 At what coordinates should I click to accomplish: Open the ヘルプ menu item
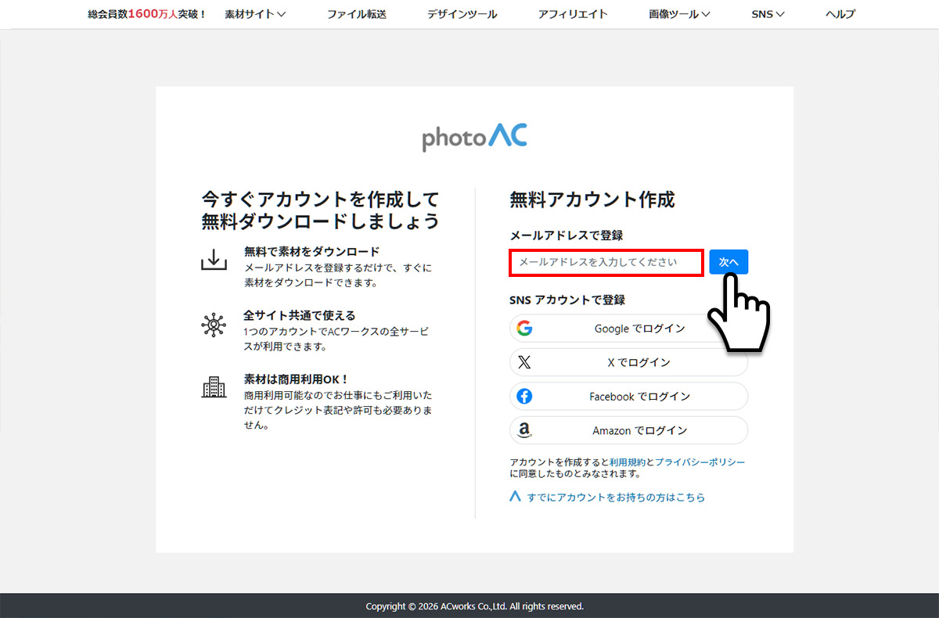[840, 14]
